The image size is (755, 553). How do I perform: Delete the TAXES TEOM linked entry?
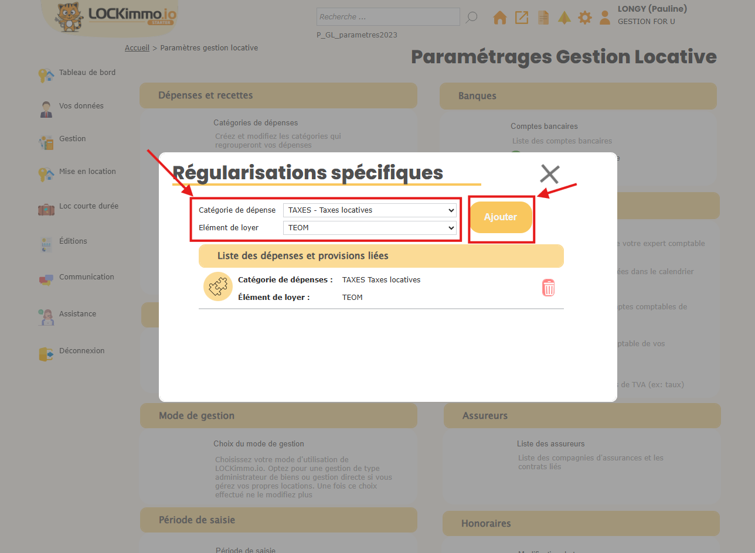tap(548, 288)
